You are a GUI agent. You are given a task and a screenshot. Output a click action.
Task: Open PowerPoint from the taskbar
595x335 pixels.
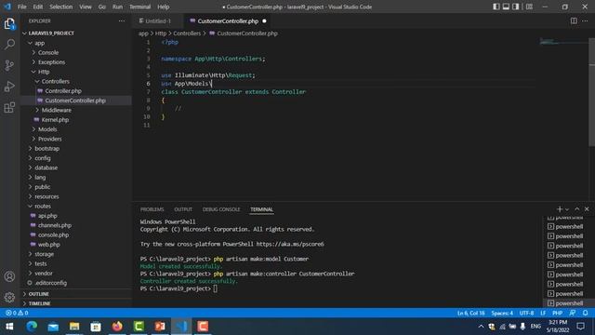pyautogui.click(x=160, y=327)
